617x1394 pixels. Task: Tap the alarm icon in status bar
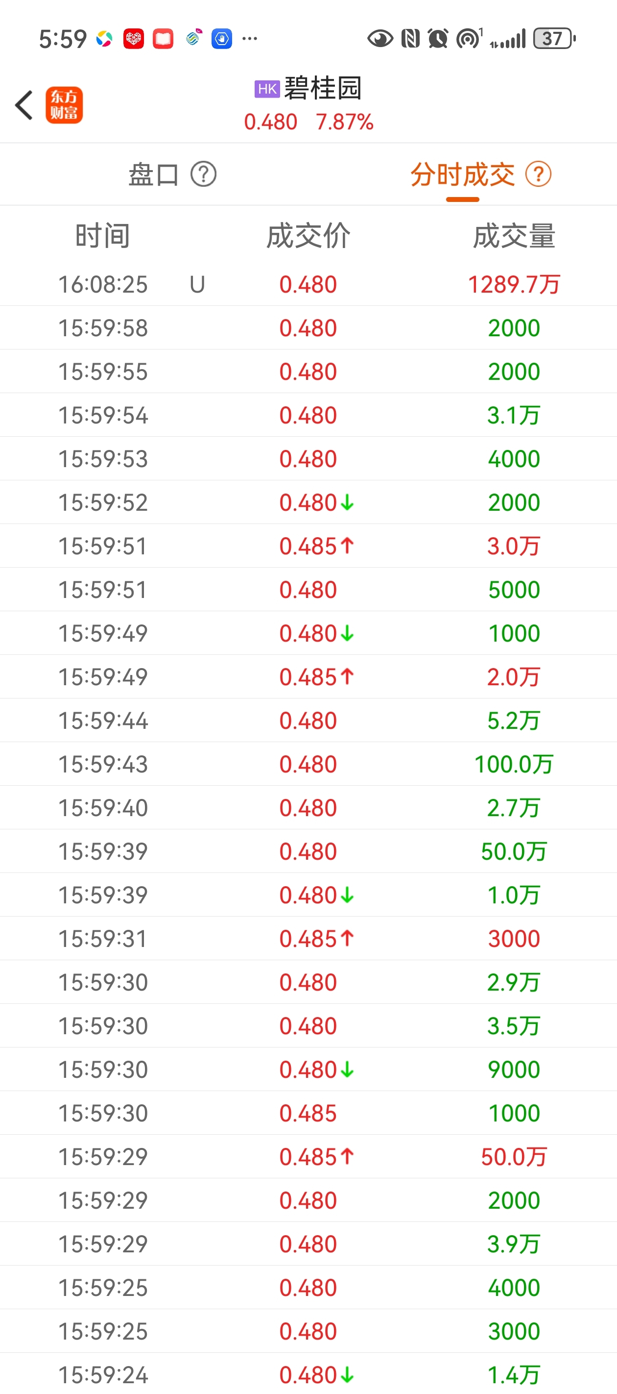[x=437, y=38]
